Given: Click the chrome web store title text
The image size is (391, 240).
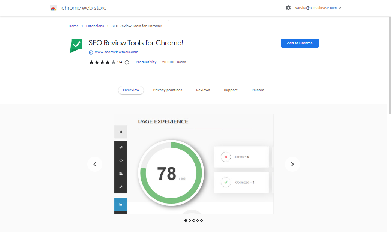Looking at the screenshot, I should click(x=84, y=8).
